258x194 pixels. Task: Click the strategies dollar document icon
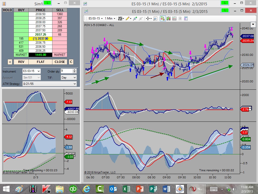point(180,18)
